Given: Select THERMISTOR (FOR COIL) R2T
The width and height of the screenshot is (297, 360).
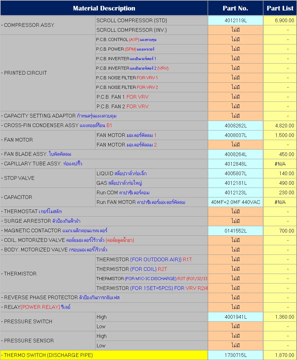Looking at the screenshot, I should tap(151, 269).
